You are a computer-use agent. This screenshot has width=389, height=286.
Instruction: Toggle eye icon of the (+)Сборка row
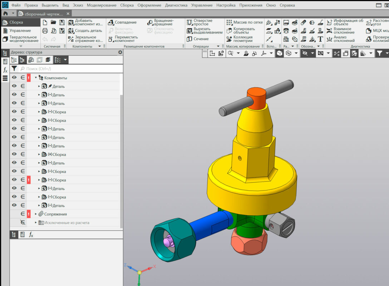(14, 154)
